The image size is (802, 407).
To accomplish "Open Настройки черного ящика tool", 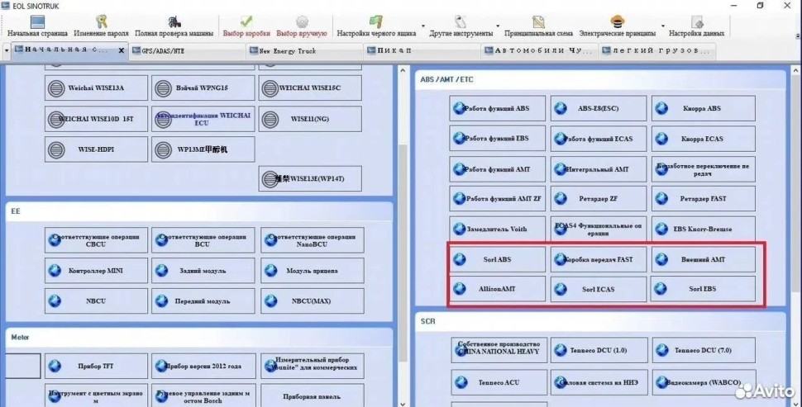I will (376, 26).
